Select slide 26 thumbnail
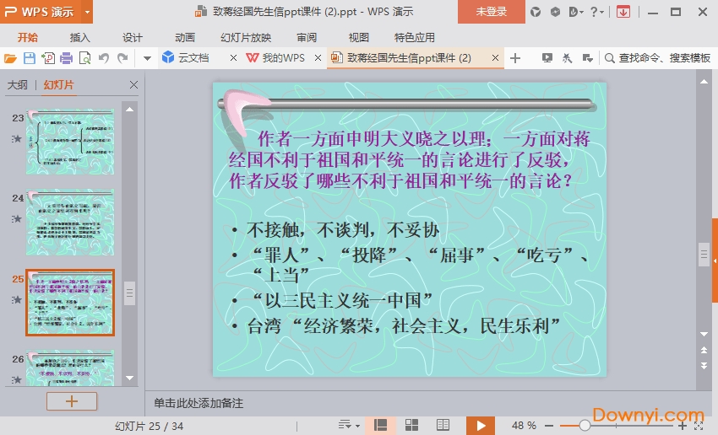This screenshot has width=718, height=435. [x=70, y=368]
